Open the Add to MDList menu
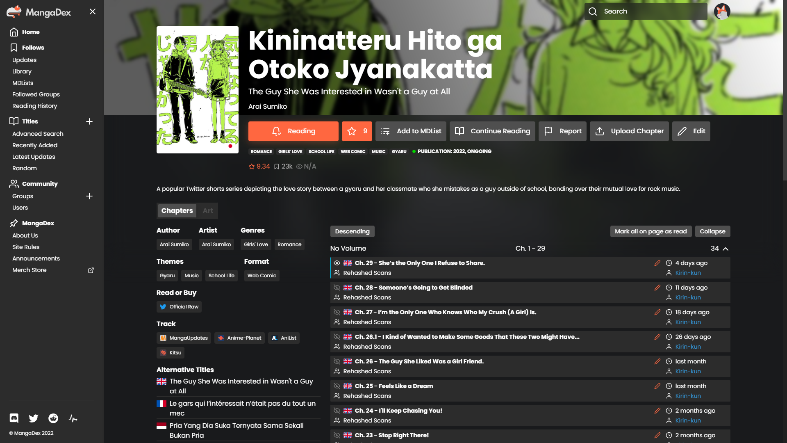The width and height of the screenshot is (787, 443). 411,131
